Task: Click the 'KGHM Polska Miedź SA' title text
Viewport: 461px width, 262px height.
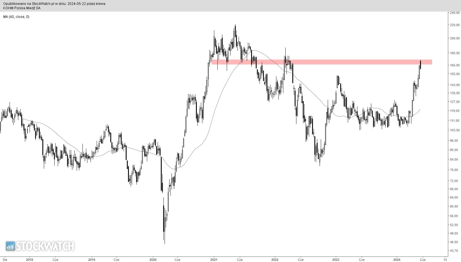Action: 22,8
